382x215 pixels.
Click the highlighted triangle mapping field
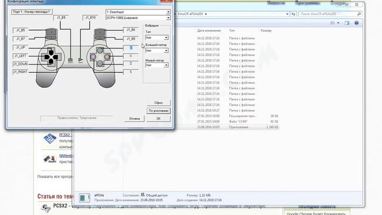coord(131,48)
